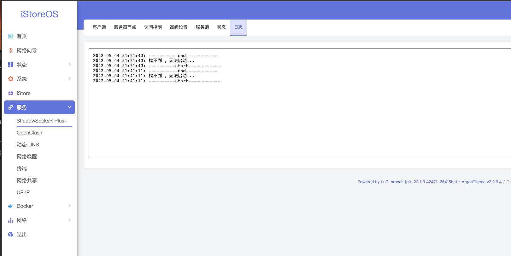Click the system gear icon beside 系统
The width and height of the screenshot is (511, 256).
pos(11,79)
